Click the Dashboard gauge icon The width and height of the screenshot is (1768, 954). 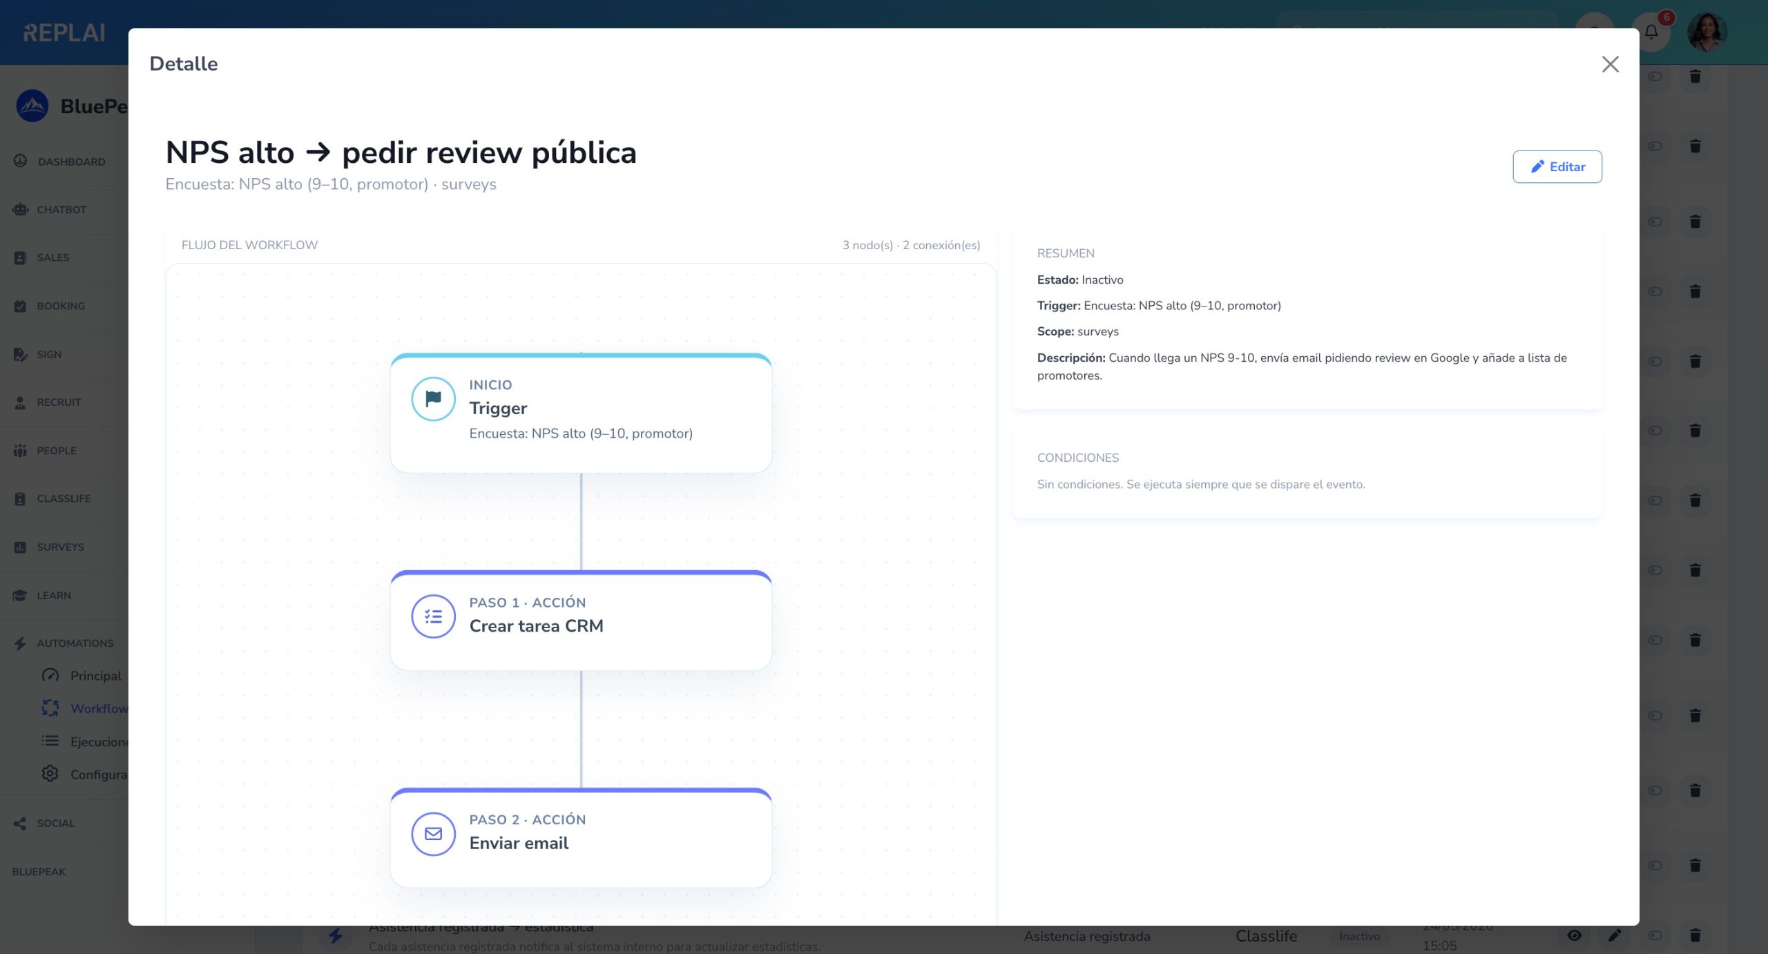click(20, 161)
